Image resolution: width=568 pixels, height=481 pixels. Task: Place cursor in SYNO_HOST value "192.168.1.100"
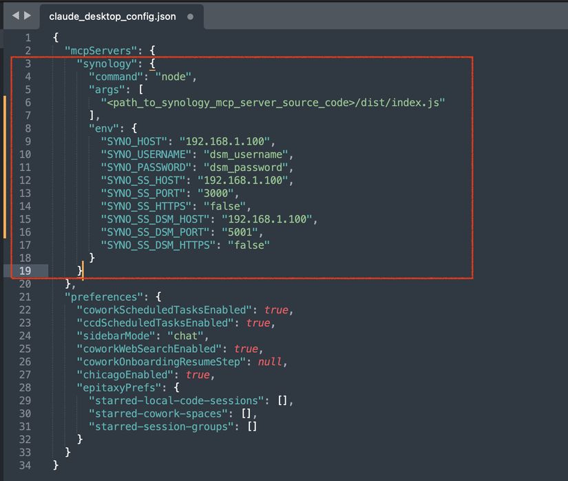coord(225,141)
